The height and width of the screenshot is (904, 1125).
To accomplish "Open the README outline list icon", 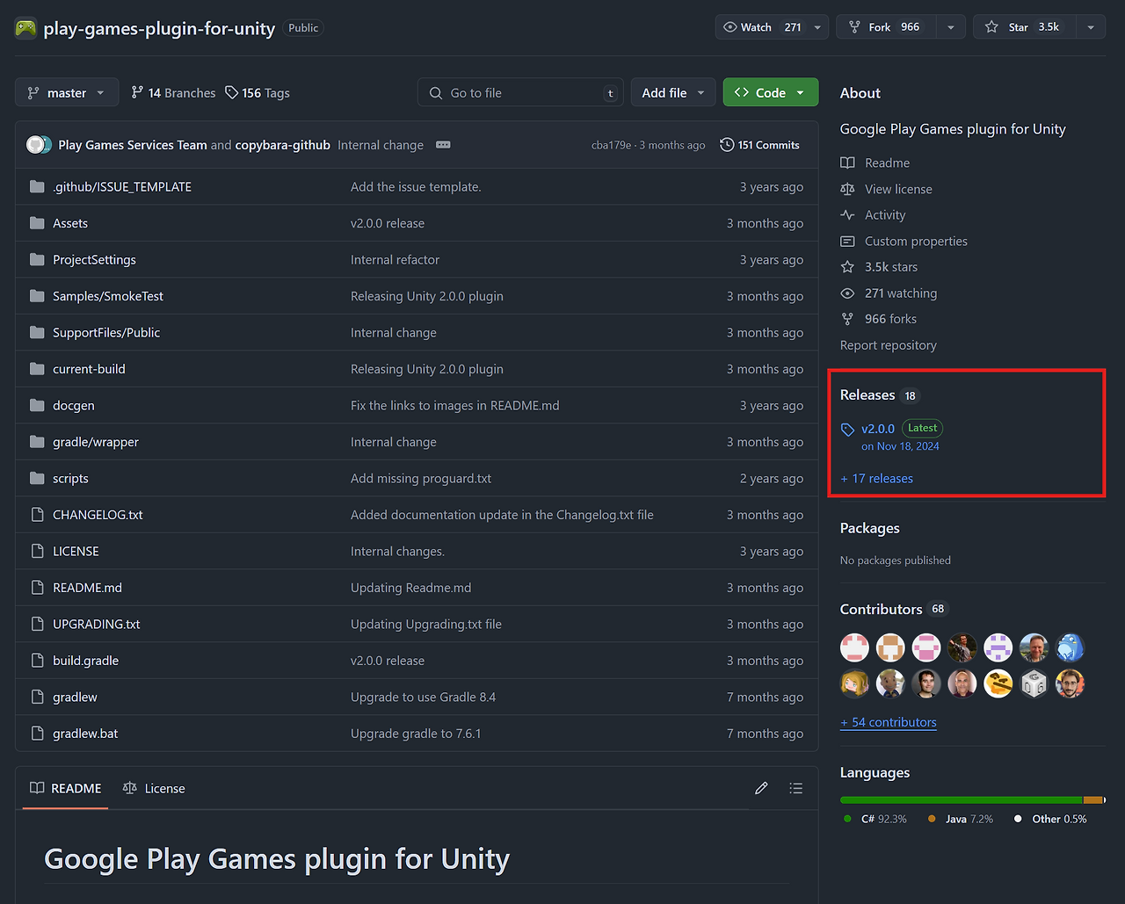I will (796, 789).
